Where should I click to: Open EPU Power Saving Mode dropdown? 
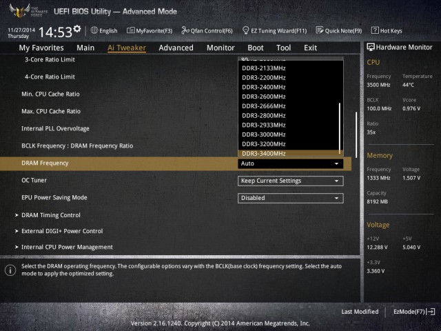coord(290,198)
